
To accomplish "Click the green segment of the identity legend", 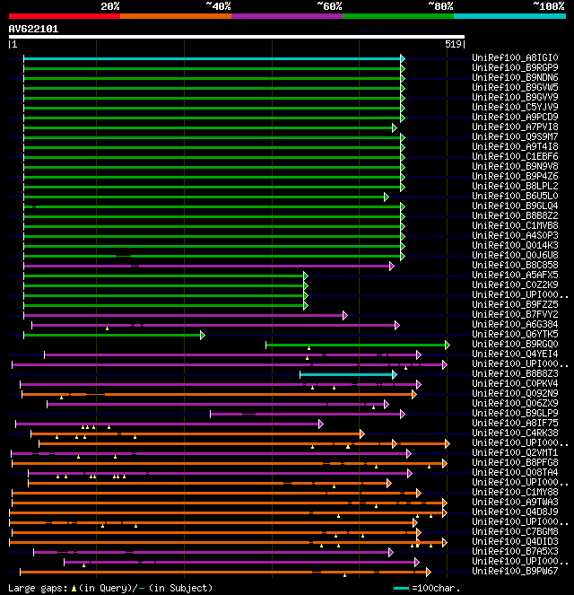I will click(x=398, y=16).
